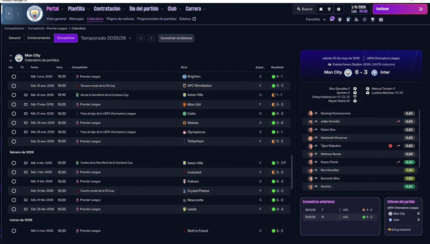
Task: Open the Mensajes submenu item
Action: (x=77, y=19)
